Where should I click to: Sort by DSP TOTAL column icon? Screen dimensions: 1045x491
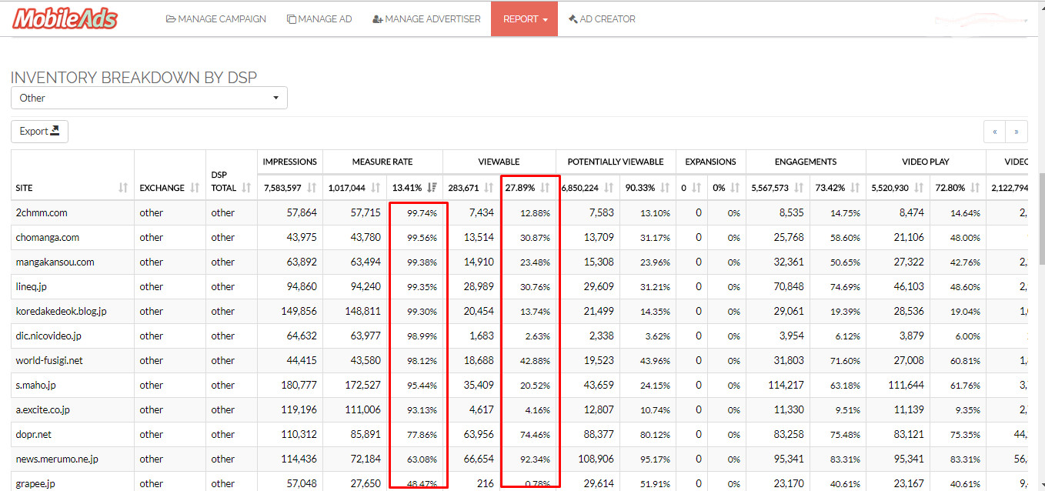point(246,188)
